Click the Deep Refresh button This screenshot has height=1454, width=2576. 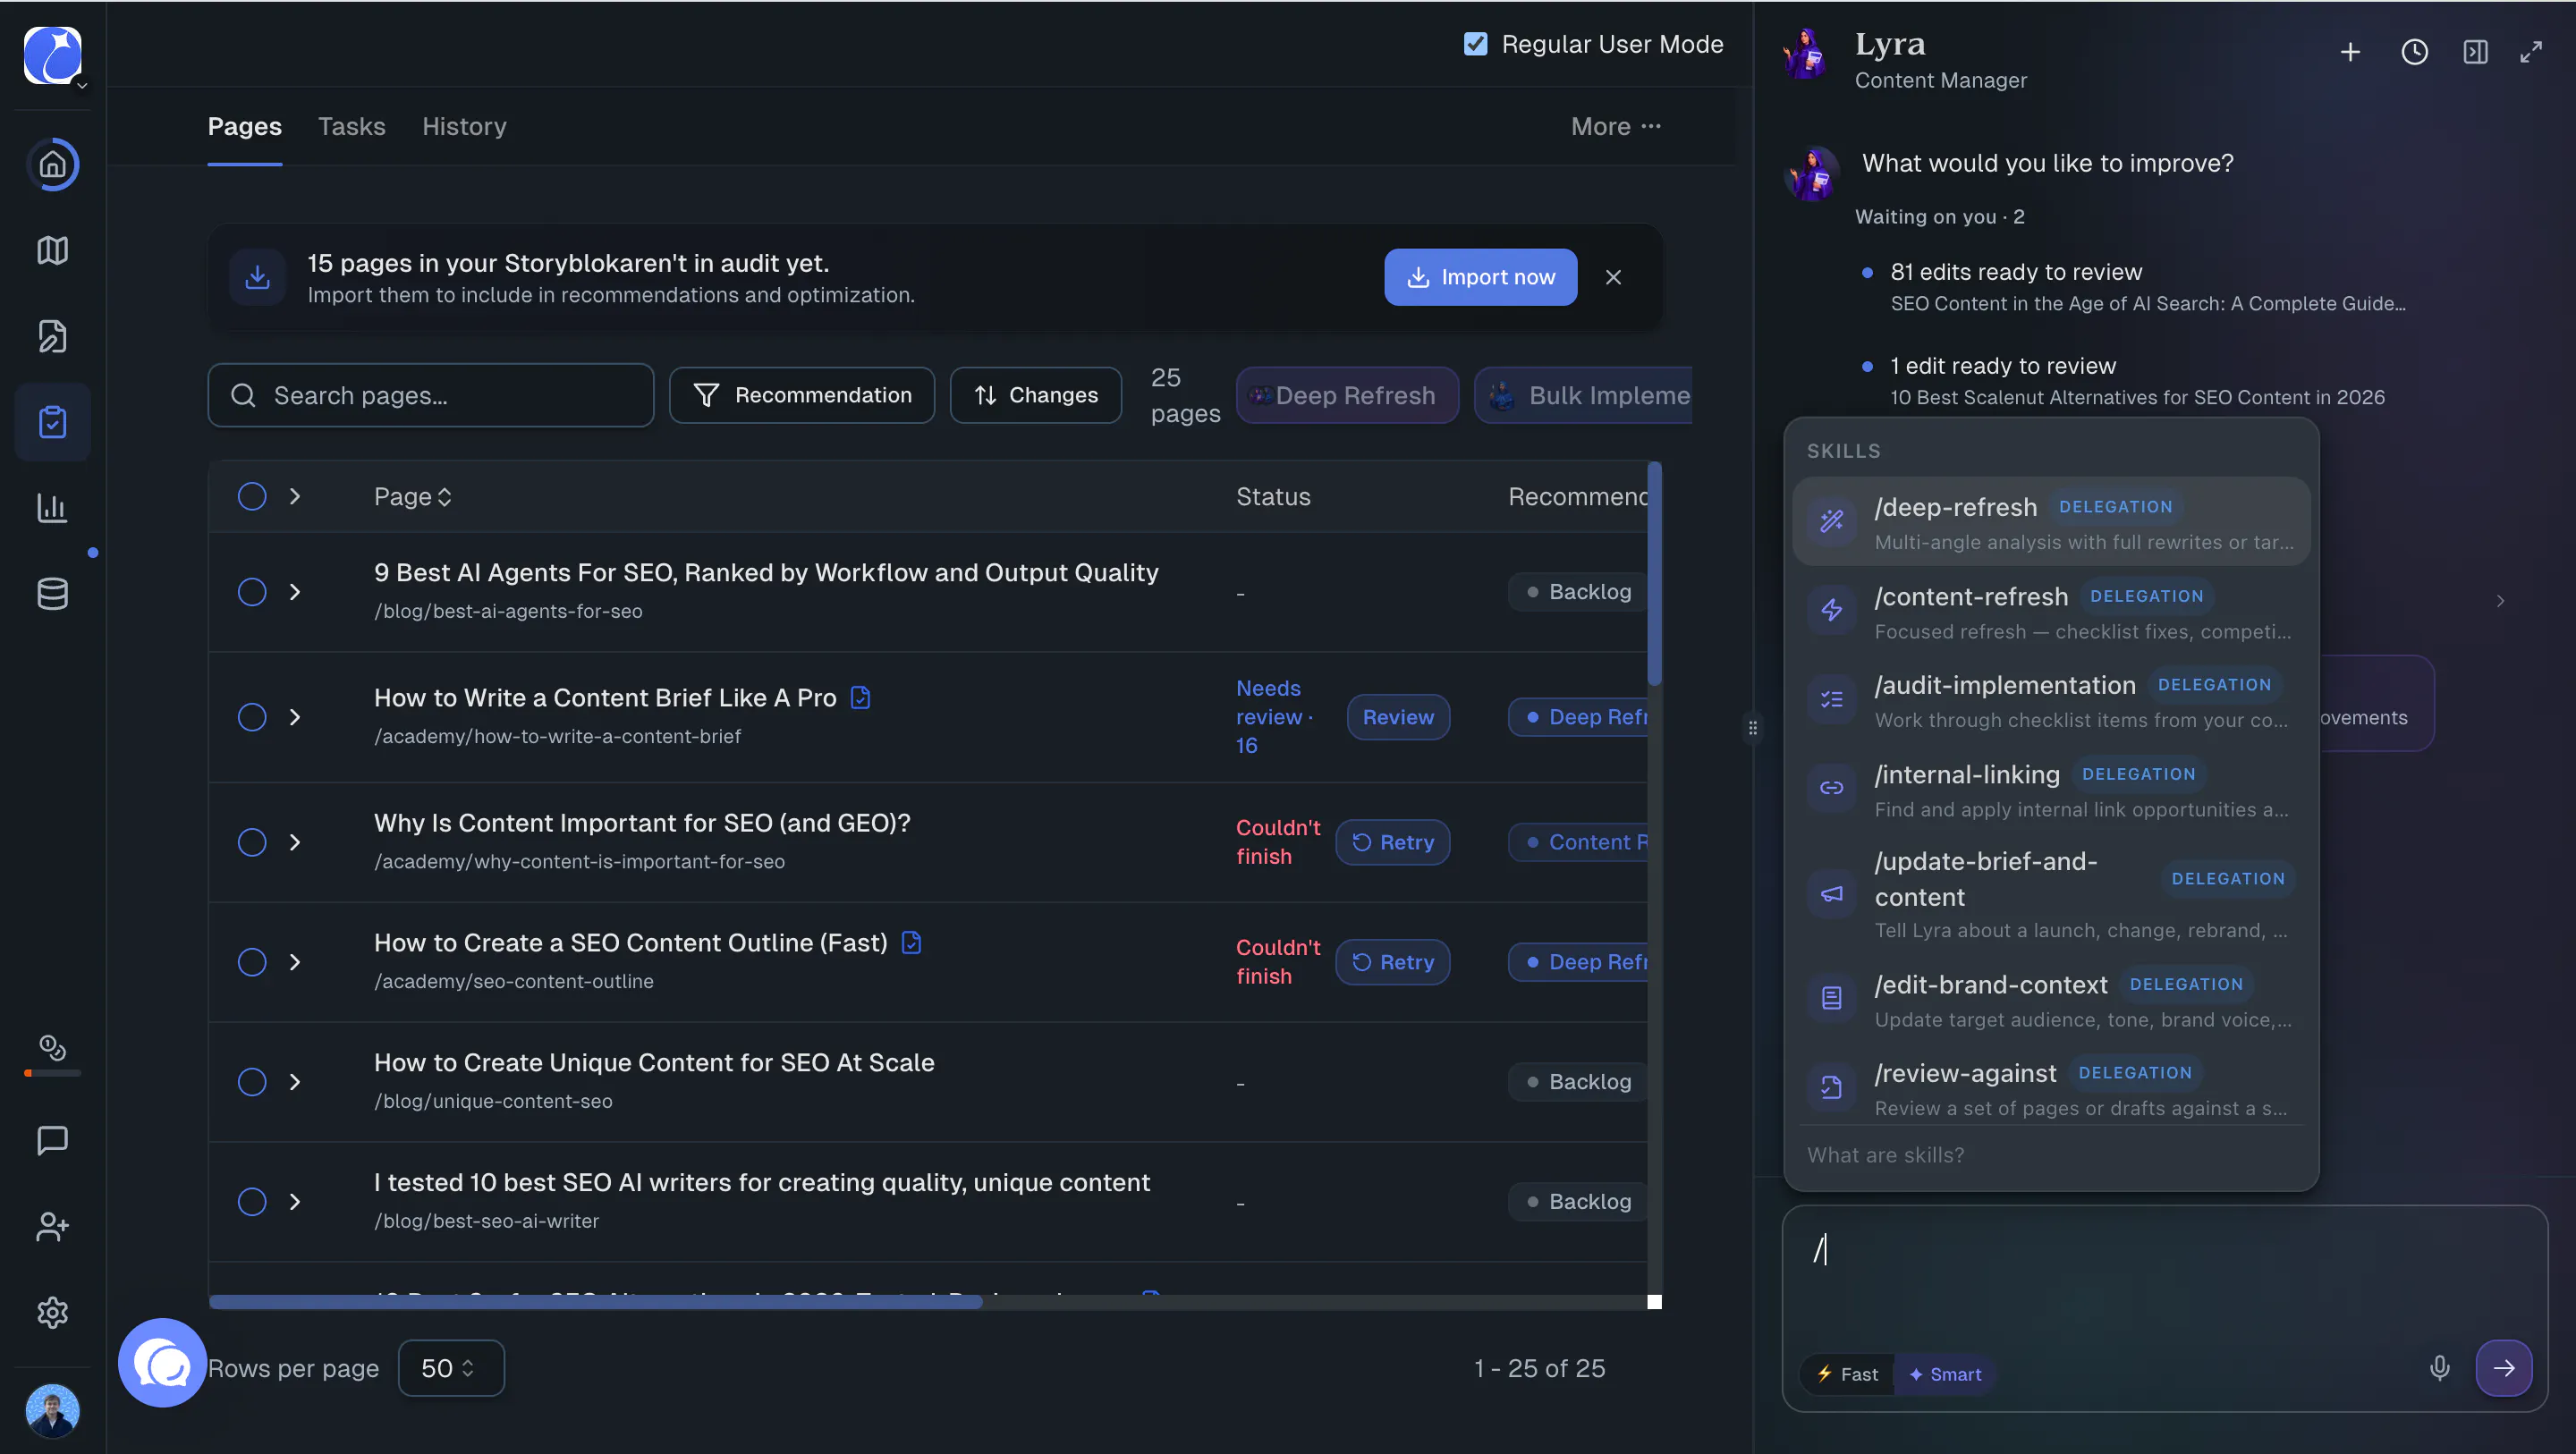[1347, 395]
